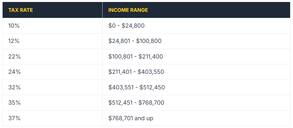The width and height of the screenshot is (293, 128).
Task: Select the 10% tax rate cell
Action: click(x=52, y=26)
